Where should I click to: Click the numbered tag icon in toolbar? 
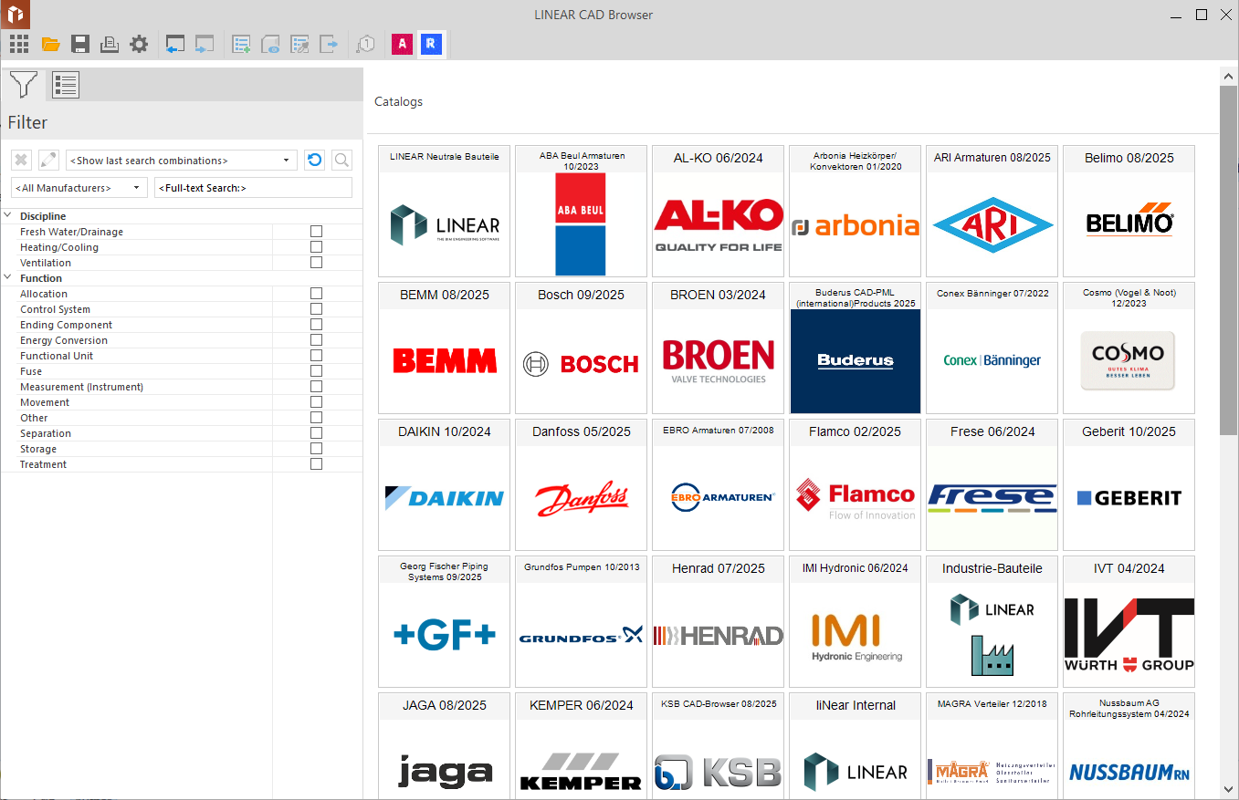tap(365, 44)
